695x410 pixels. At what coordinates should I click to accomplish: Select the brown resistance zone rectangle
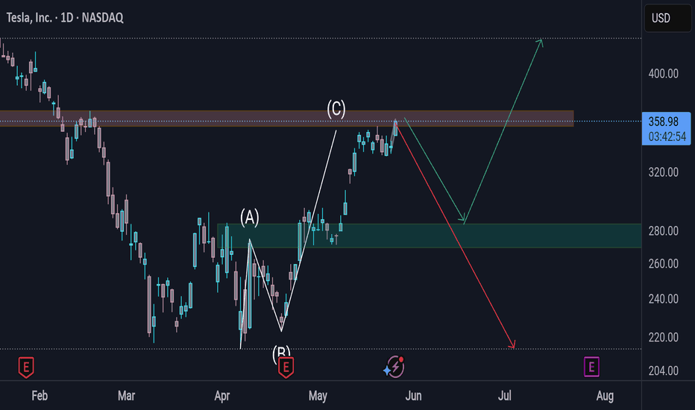pyautogui.click(x=287, y=119)
